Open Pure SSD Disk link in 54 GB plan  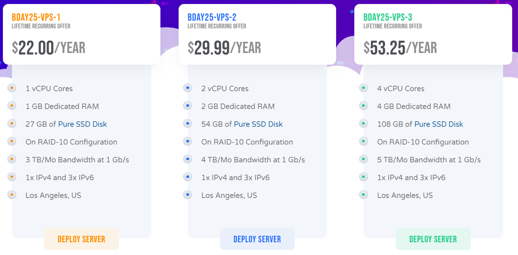258,124
